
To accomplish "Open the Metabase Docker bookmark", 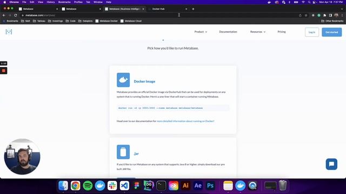I will (107, 21).
